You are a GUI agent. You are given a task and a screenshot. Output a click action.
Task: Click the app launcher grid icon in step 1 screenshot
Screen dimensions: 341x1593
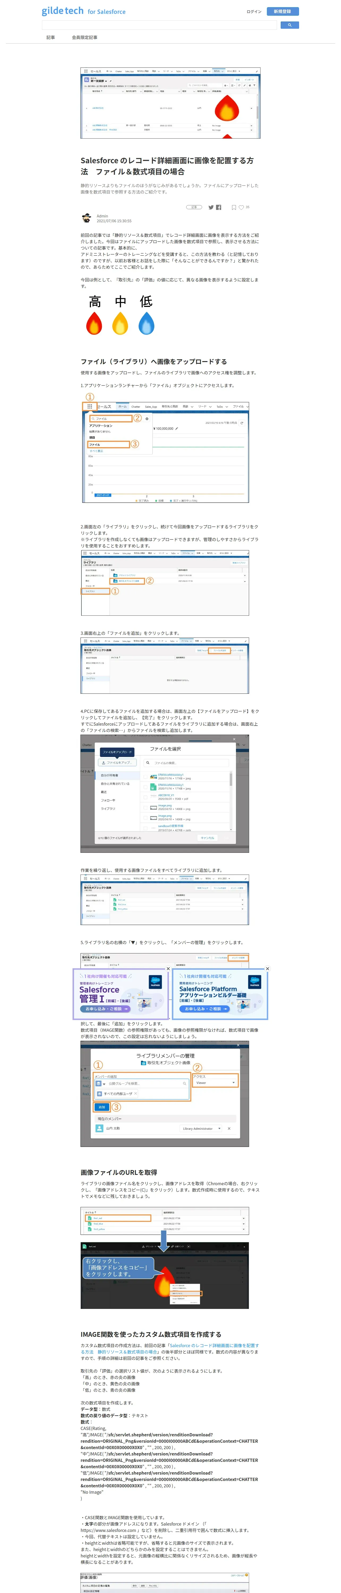tap(90, 406)
